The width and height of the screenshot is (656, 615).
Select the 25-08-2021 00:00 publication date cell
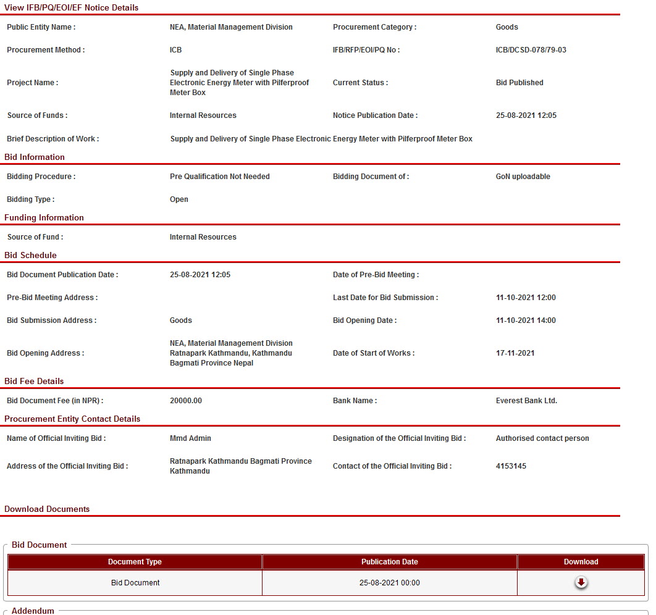(x=389, y=583)
